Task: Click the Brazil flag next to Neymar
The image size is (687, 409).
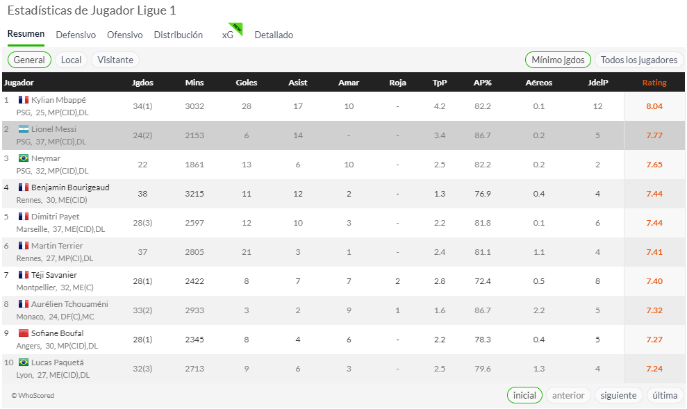Action: click(x=23, y=158)
